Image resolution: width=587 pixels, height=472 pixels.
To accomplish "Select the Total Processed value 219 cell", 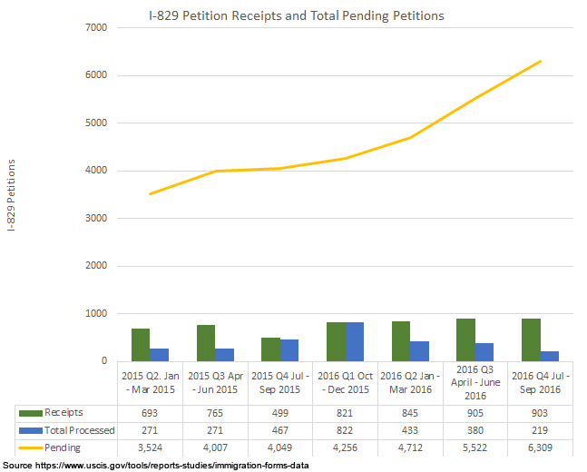I will click(539, 430).
